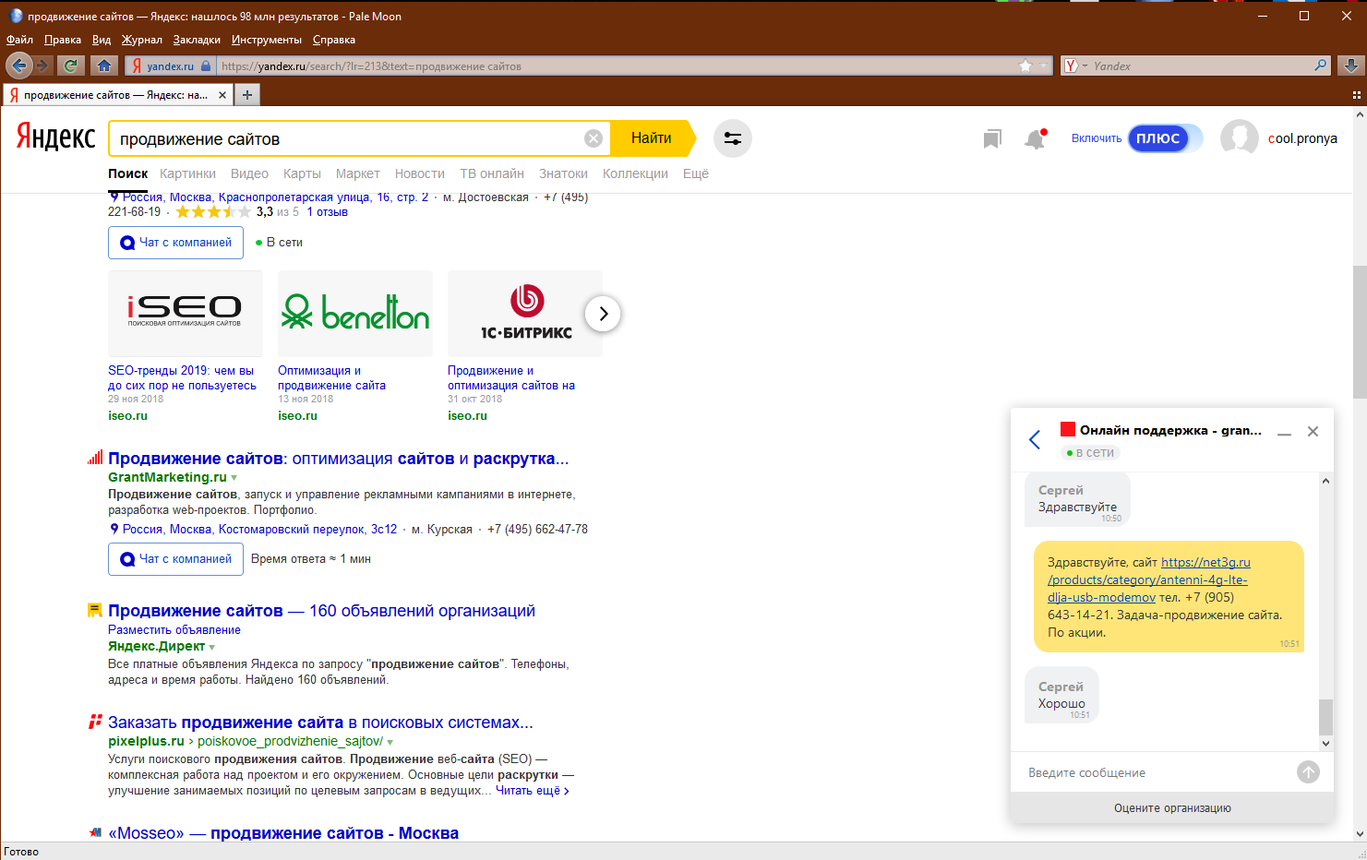Close the online support chat widget
The image size is (1367, 860).
(1313, 431)
